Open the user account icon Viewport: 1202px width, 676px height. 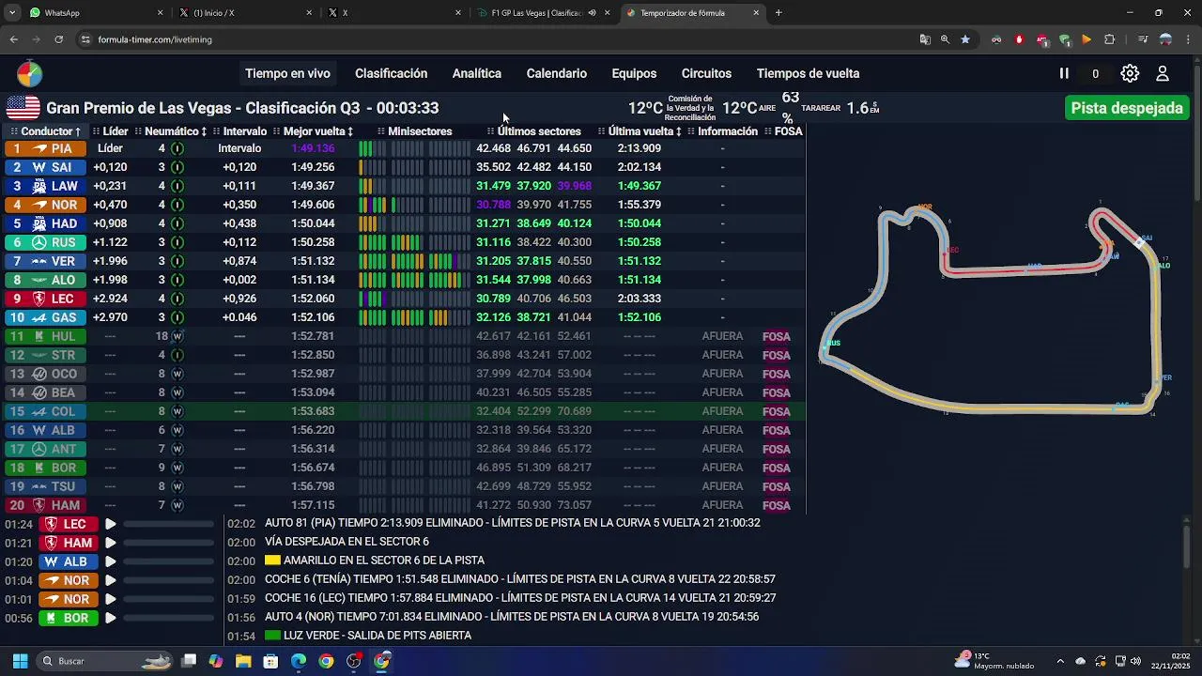(x=1163, y=73)
